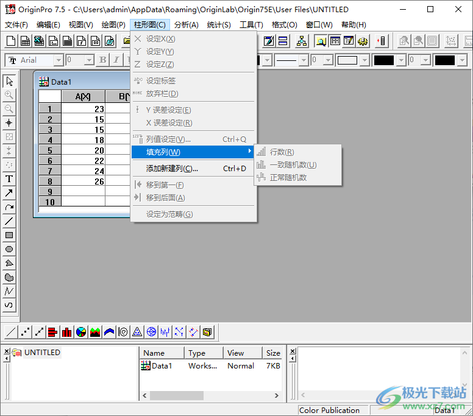
Task: Open Project Explorer toolbar icon
Action: [x=321, y=41]
